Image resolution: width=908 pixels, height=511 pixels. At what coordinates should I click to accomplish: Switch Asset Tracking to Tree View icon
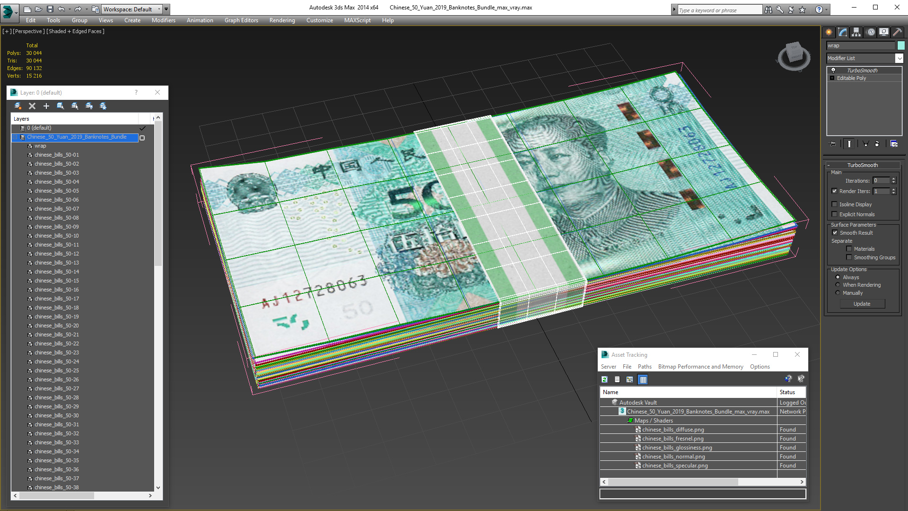pos(630,379)
